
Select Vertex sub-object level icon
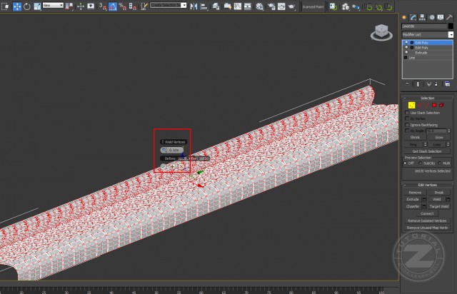coord(411,105)
